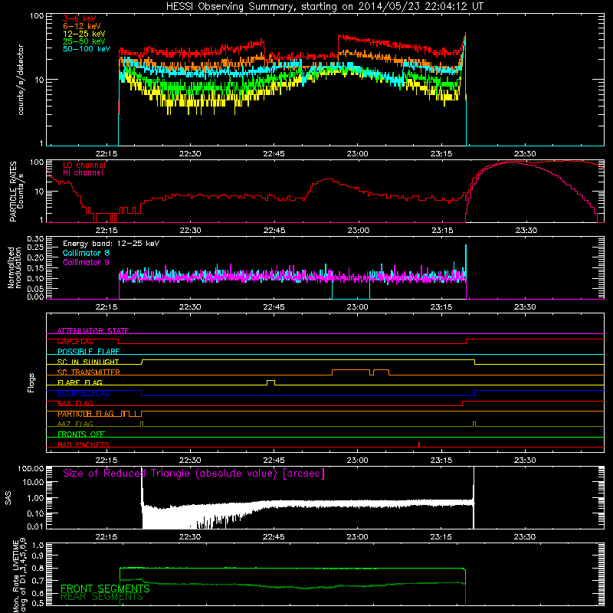613x613 pixels.
Task: Click the 23:30 tick label under the SAS plot
Action: pyautogui.click(x=525, y=537)
